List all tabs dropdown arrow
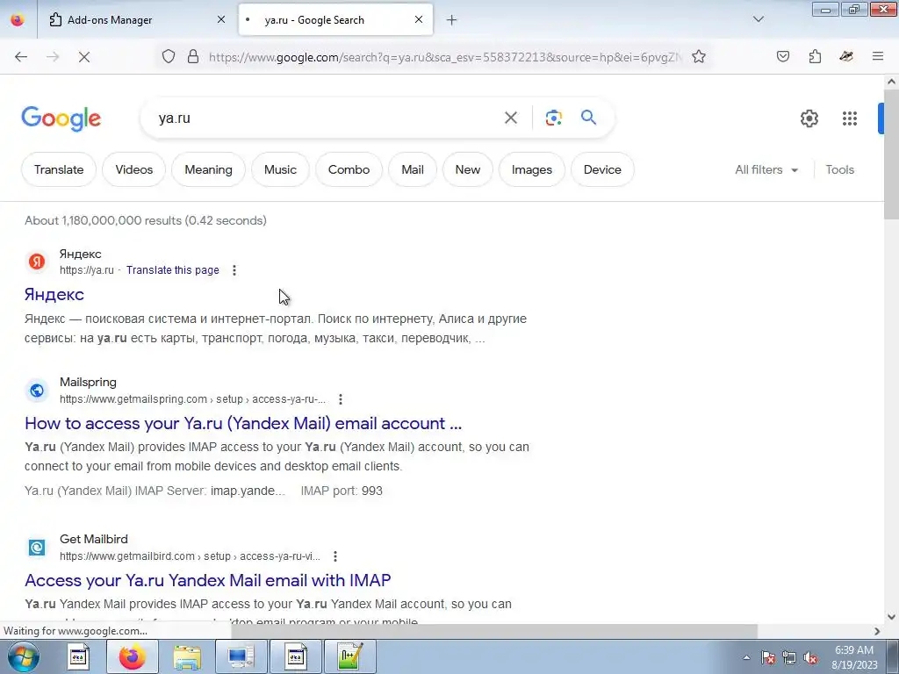This screenshot has width=899, height=674. tap(758, 19)
